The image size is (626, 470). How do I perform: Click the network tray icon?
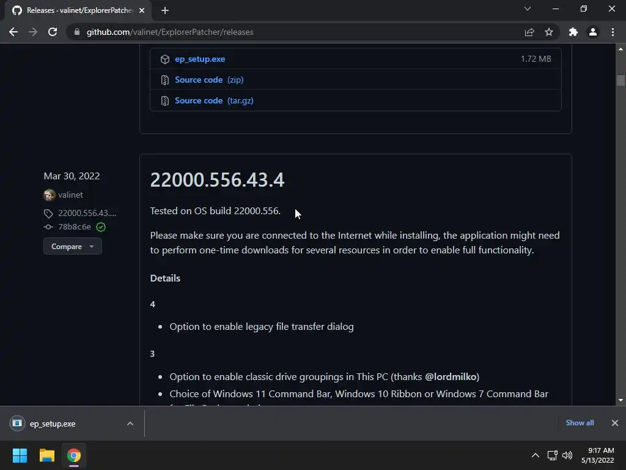pyautogui.click(x=553, y=455)
